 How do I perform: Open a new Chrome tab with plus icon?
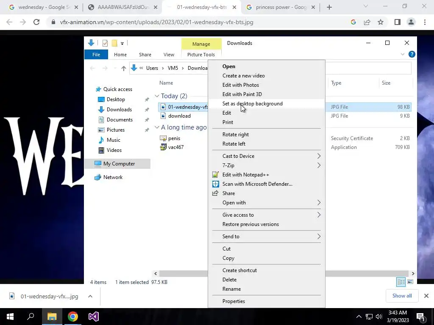coord(329,7)
